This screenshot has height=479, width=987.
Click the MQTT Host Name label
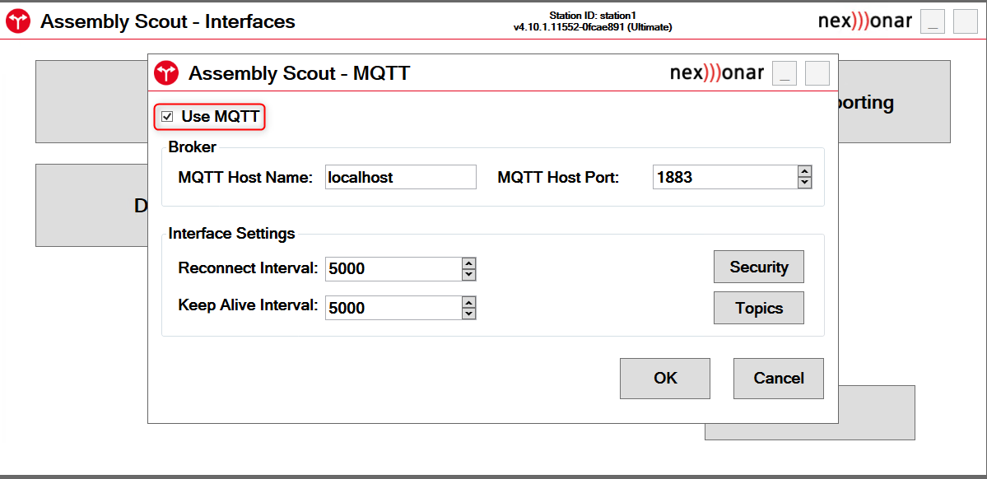tap(245, 178)
